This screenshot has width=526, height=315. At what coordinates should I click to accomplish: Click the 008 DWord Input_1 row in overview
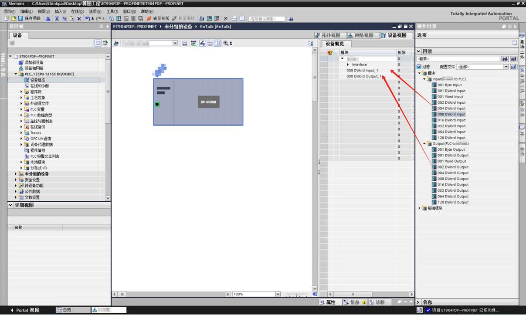pos(363,70)
